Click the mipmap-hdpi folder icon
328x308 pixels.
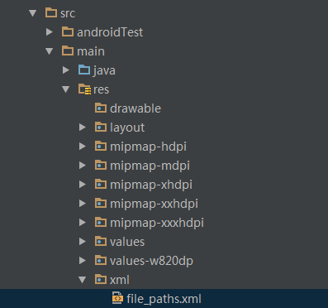(101, 146)
